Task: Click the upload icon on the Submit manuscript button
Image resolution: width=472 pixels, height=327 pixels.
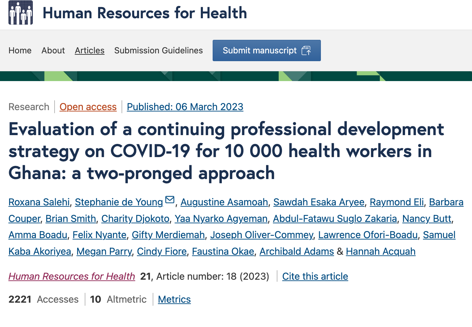Action: click(306, 51)
